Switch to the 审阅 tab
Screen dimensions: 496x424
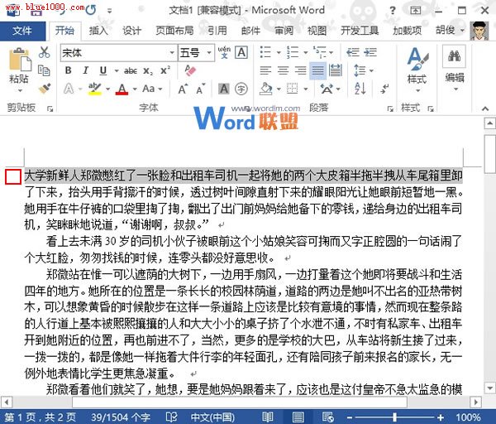click(284, 31)
